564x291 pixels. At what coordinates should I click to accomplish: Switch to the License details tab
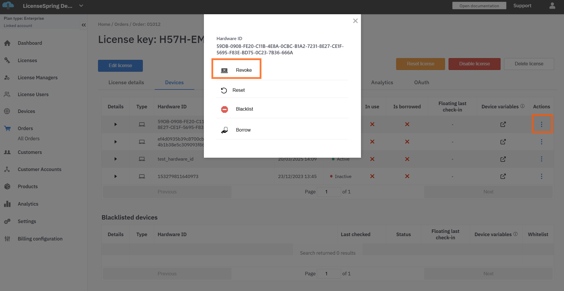(126, 82)
